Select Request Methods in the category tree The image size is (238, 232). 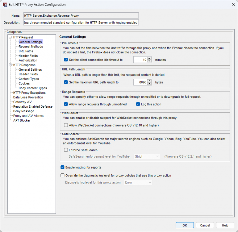(x=31, y=47)
